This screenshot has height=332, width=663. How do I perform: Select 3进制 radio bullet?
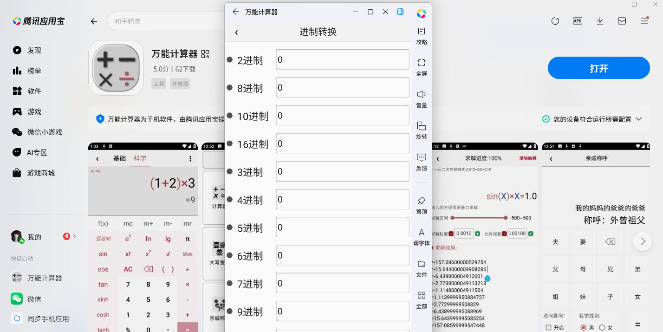229,171
